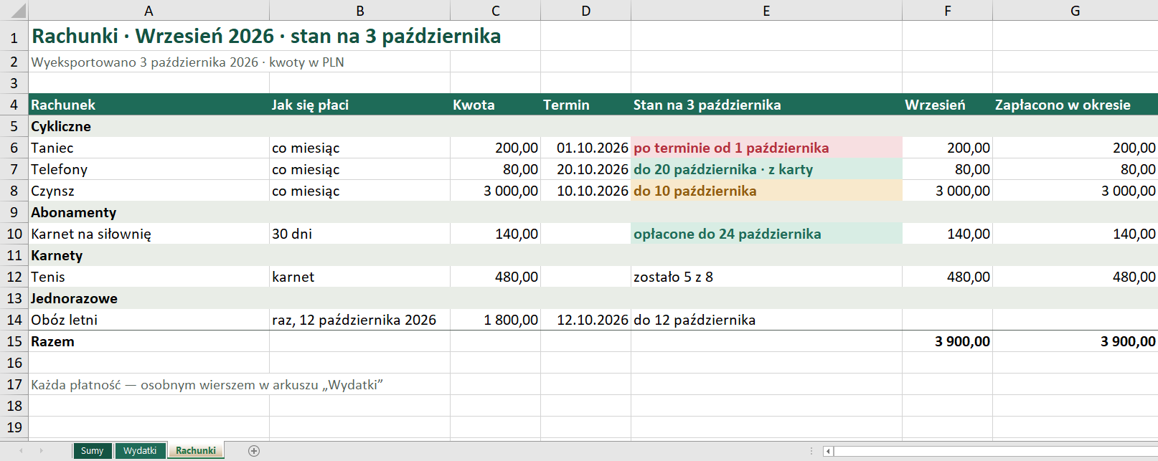The image size is (1158, 461).
Task: Click the 'Termin' header cell
Action: coord(586,105)
